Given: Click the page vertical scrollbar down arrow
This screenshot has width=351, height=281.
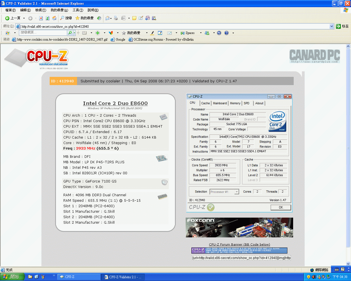Looking at the screenshot, I should (349, 264).
